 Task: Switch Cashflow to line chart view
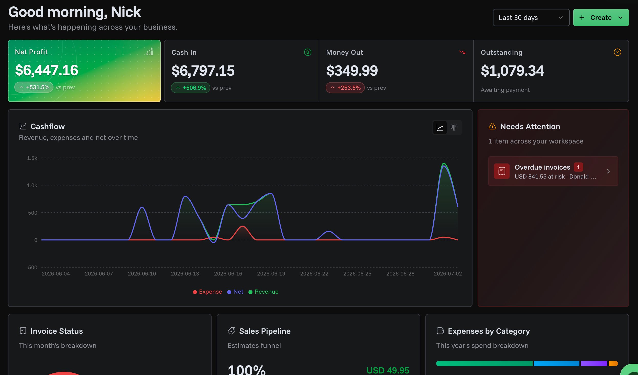point(440,127)
